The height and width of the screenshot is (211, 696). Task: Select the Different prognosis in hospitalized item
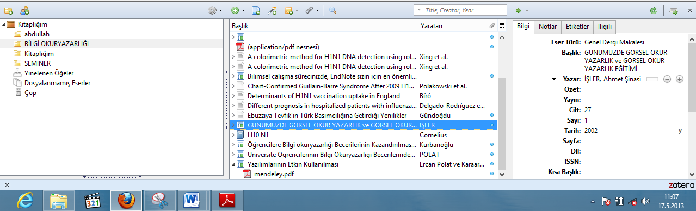(x=363, y=106)
